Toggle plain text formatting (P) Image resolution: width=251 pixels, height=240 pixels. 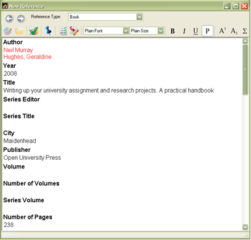[207, 31]
